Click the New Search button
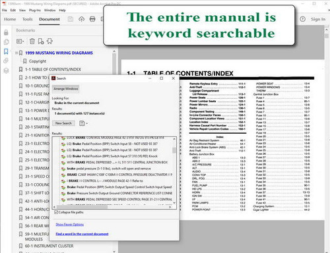The image size is (330, 253). click(x=63, y=123)
